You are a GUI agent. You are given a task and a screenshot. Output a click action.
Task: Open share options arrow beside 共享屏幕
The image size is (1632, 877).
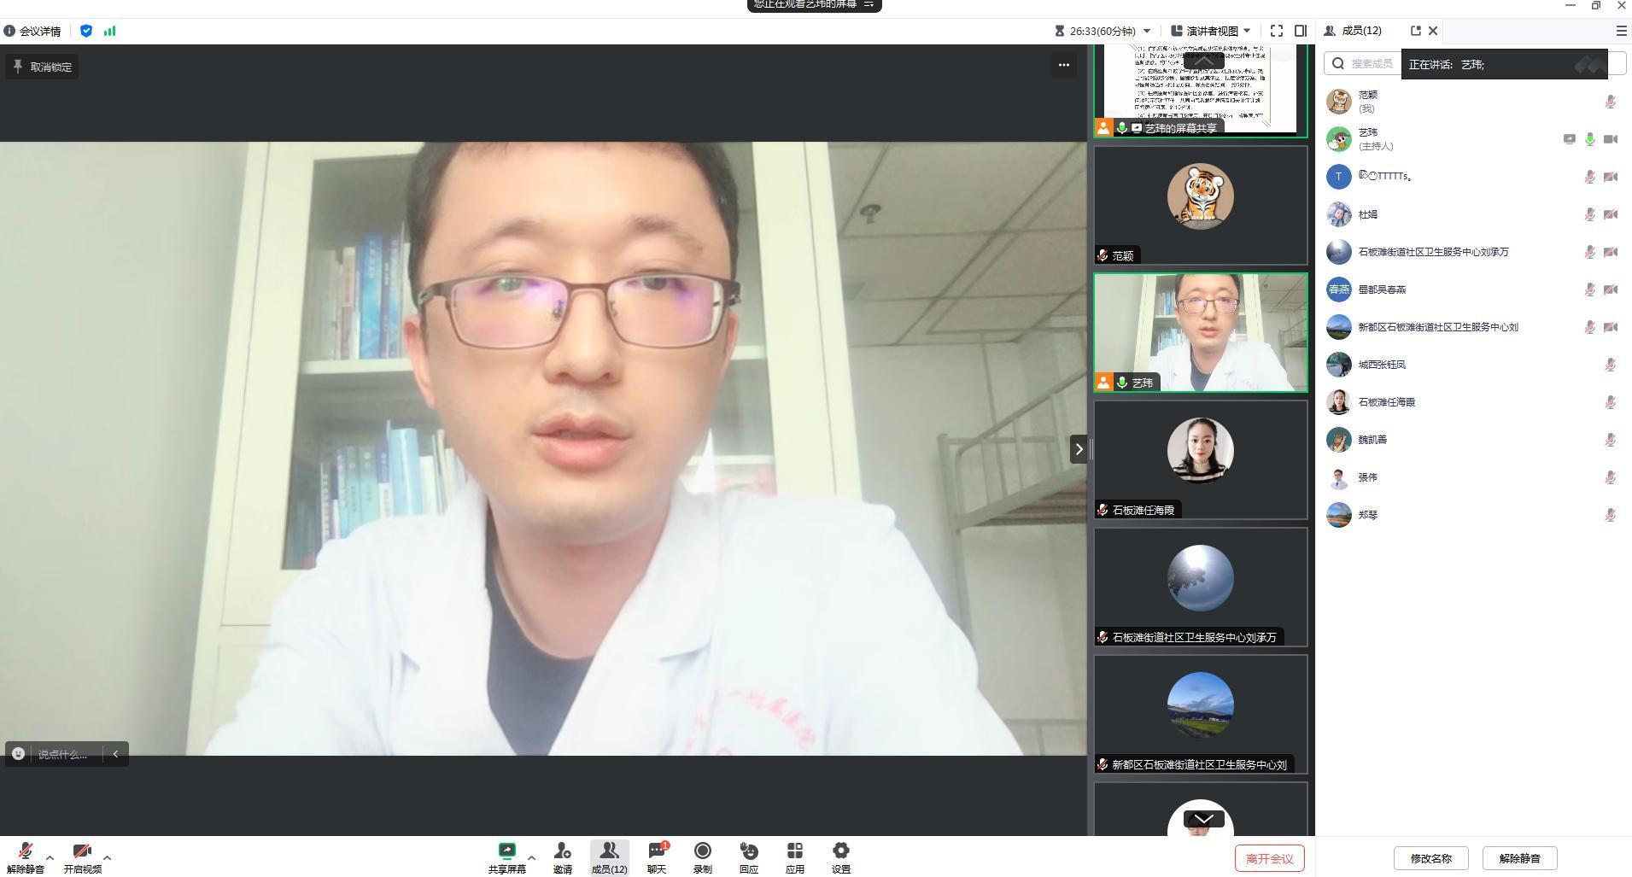click(x=531, y=857)
